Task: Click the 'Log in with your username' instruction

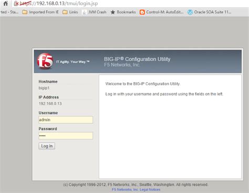Action: [x=164, y=94]
